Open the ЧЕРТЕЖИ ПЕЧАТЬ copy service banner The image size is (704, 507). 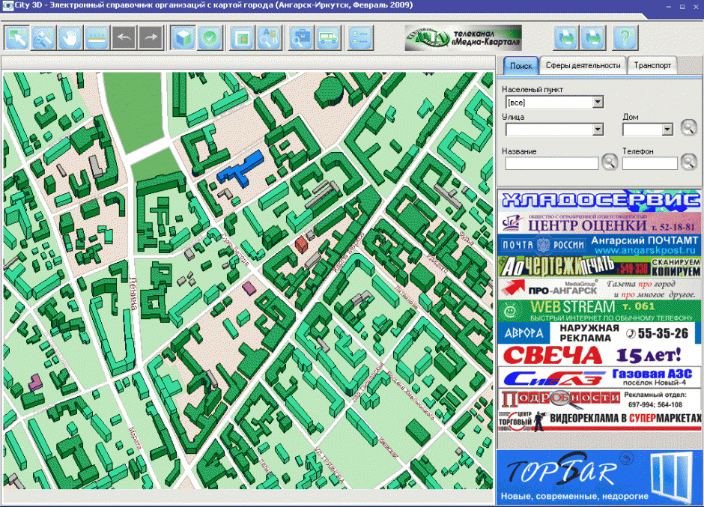(x=599, y=267)
